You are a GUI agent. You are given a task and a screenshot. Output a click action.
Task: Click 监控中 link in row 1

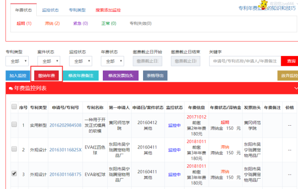[x=174, y=125]
